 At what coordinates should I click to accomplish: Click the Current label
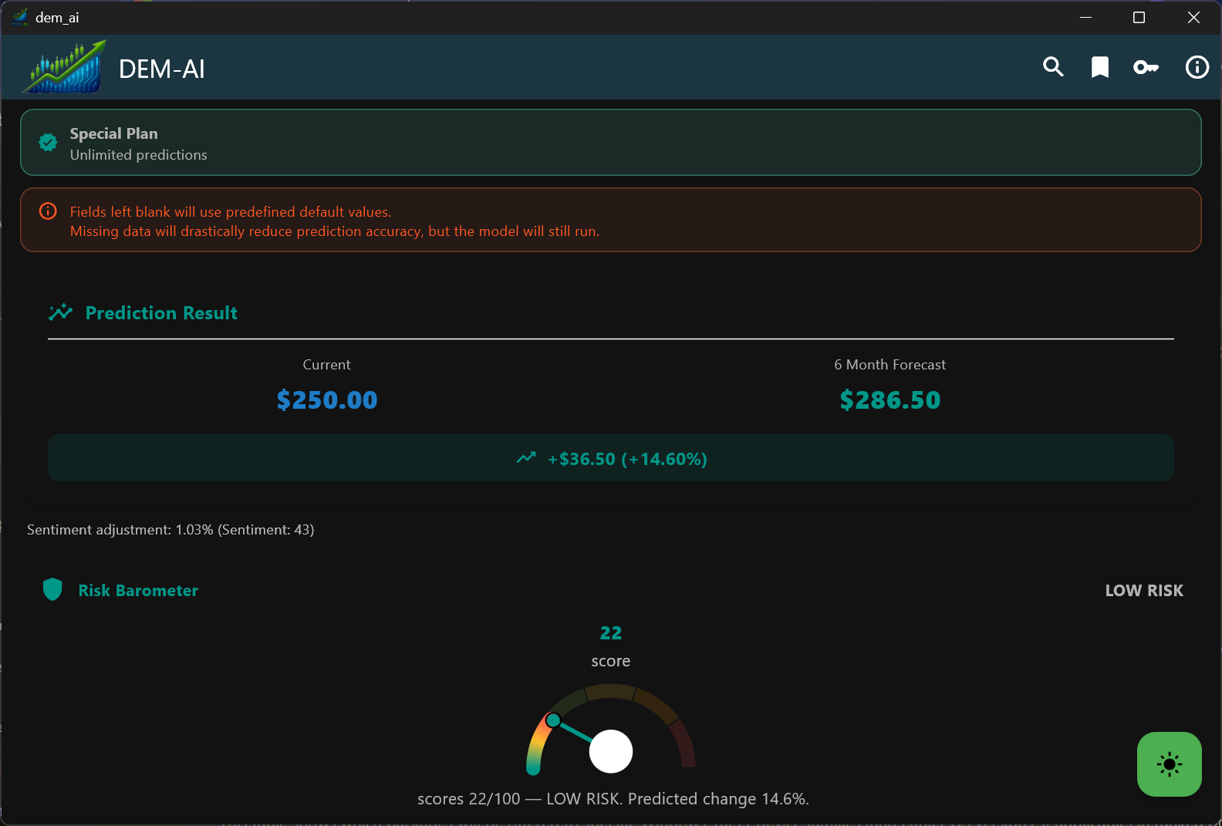click(x=327, y=365)
